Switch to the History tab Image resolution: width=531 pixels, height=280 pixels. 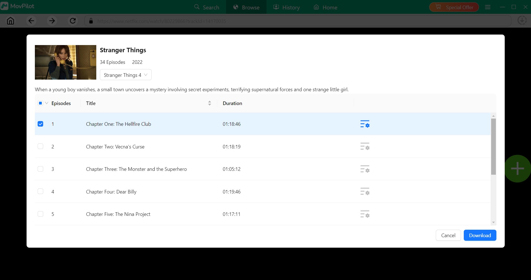click(286, 7)
